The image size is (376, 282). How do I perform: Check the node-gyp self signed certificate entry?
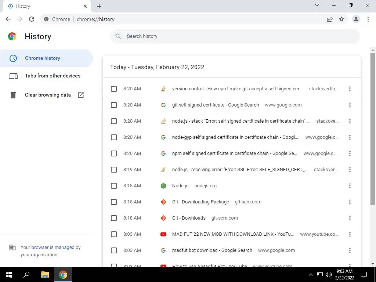point(114,137)
